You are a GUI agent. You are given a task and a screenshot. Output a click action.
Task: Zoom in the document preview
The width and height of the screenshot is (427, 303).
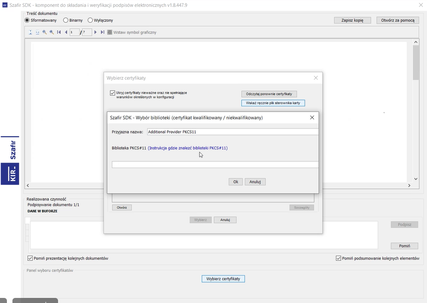(52, 32)
